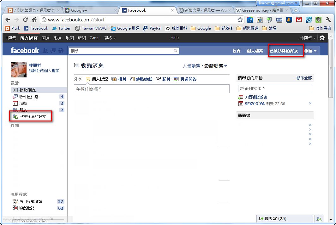Open Facebook friend requests icon
The width and height of the screenshot is (336, 225).
click(45, 51)
